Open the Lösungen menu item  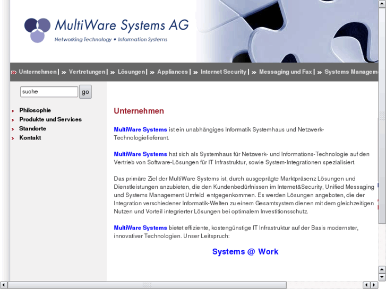pyautogui.click(x=131, y=72)
